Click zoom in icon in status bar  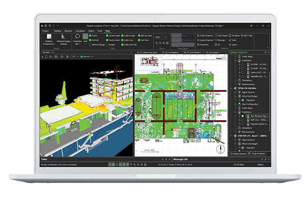[x=135, y=165]
